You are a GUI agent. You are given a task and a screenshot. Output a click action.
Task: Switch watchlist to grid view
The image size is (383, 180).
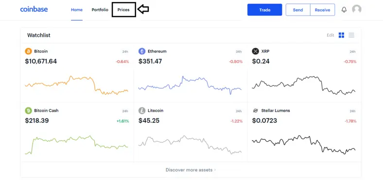pyautogui.click(x=341, y=35)
